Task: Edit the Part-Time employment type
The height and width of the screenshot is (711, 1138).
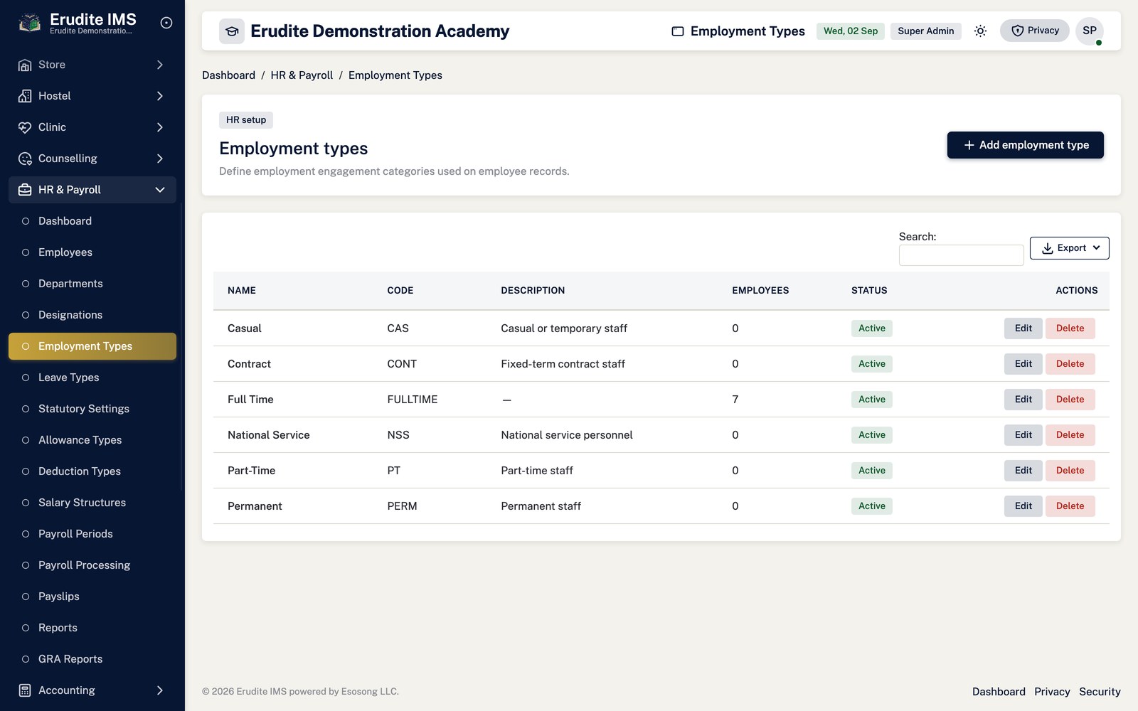Action: (1023, 471)
